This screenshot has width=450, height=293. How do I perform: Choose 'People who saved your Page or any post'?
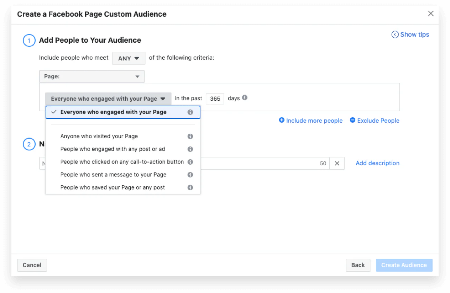coord(123,187)
